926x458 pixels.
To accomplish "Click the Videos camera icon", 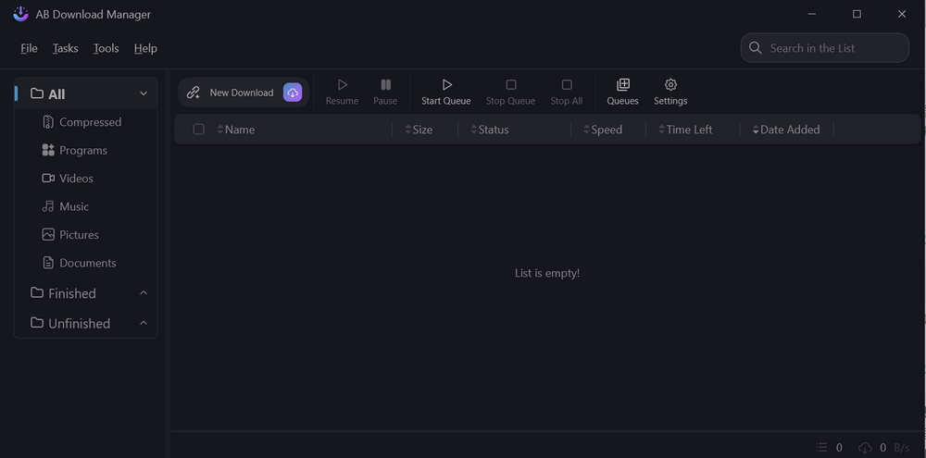I will (x=48, y=179).
